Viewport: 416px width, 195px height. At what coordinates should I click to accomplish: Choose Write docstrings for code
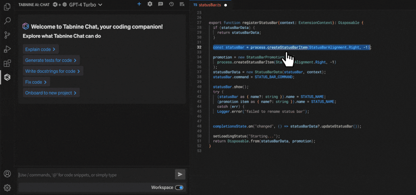tap(53, 71)
